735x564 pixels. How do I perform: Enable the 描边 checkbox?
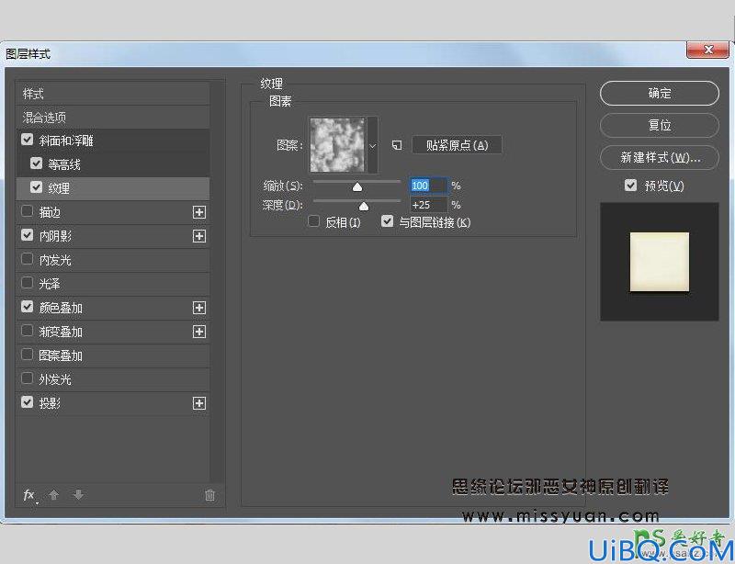point(28,211)
